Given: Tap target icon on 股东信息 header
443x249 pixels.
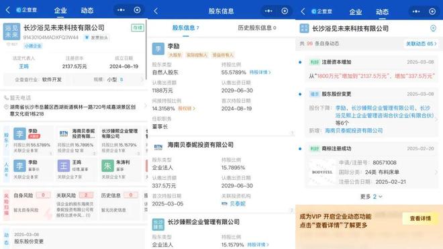Looking at the screenshot, I should coord(285,11).
